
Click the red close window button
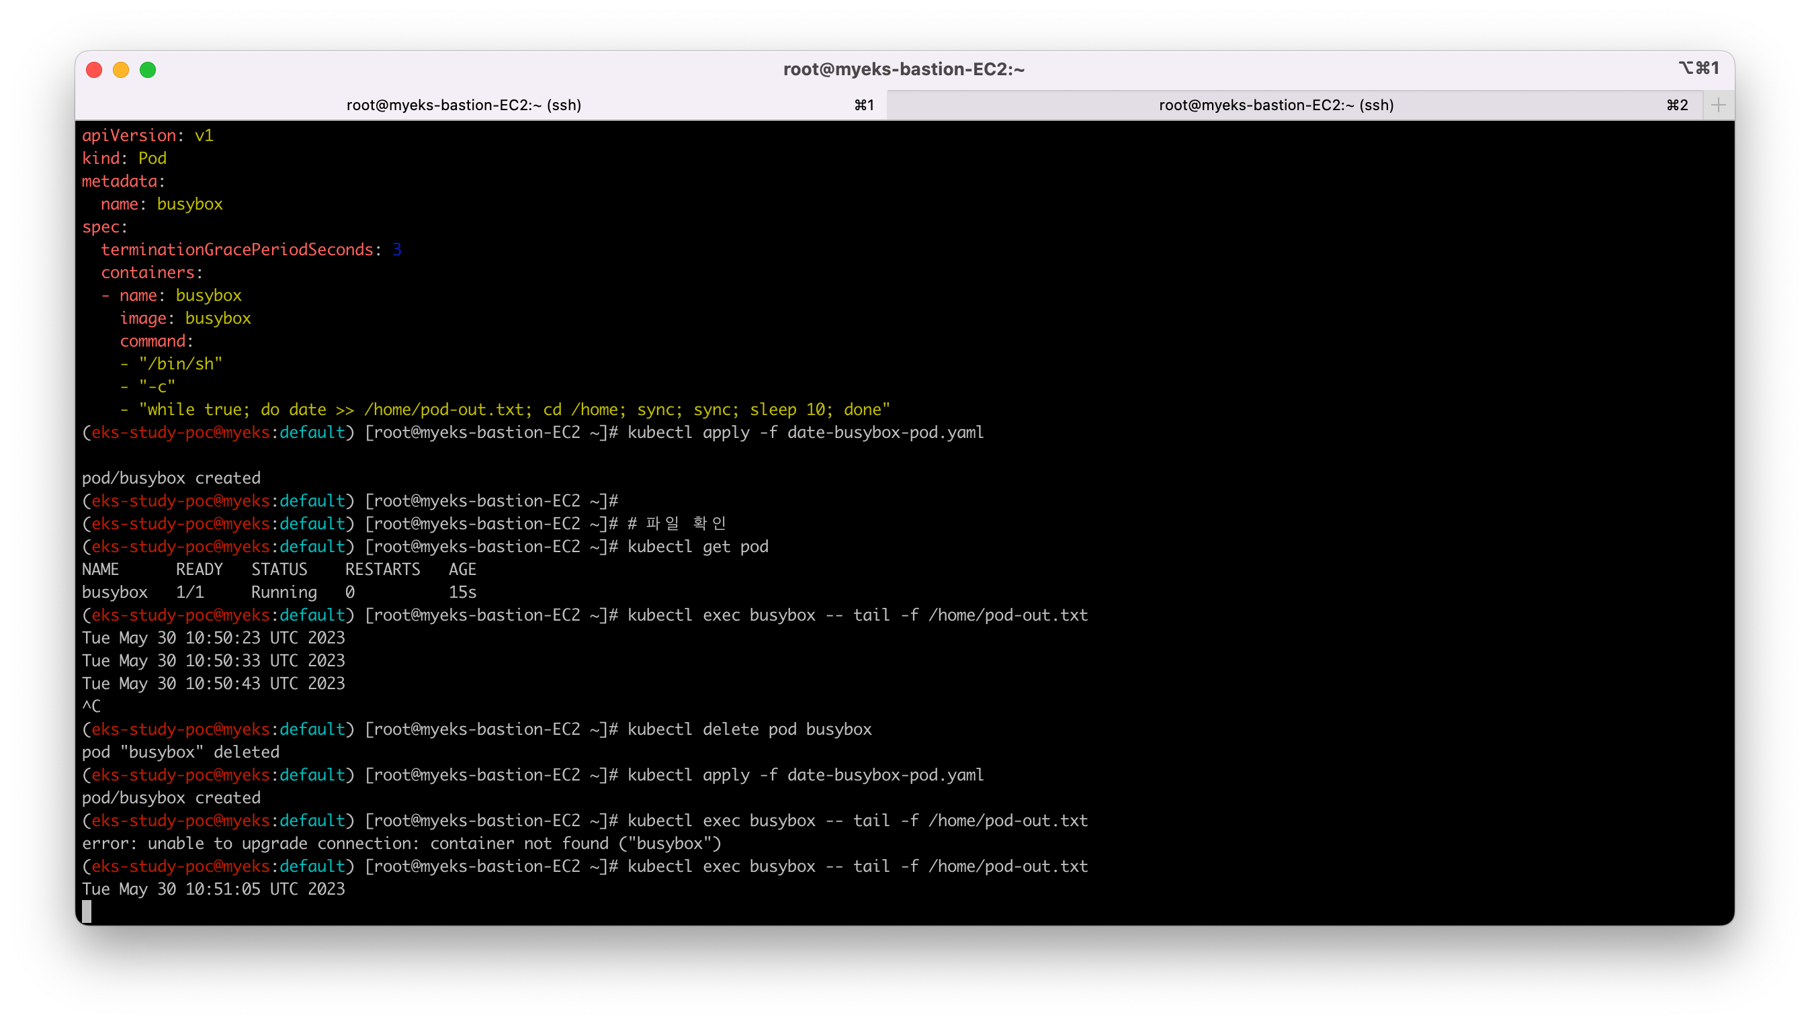[x=94, y=70]
